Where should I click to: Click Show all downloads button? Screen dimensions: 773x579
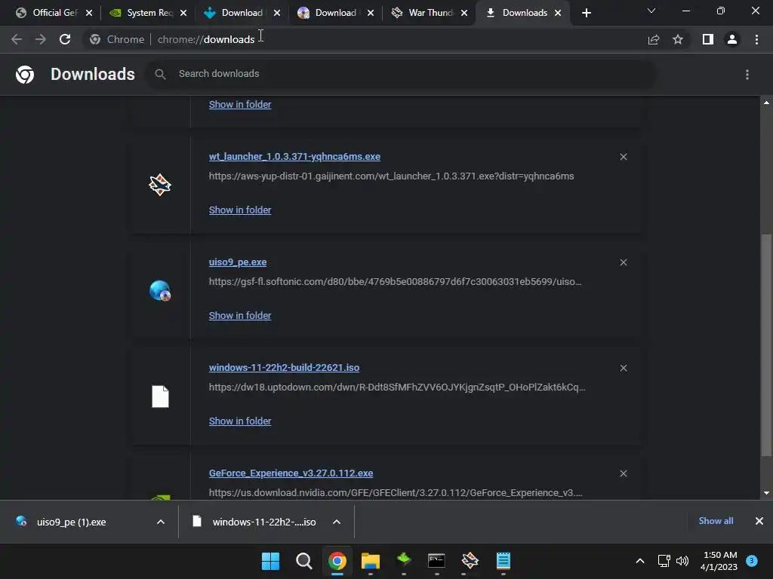pos(716,521)
